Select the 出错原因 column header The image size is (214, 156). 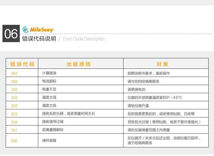point(79,64)
